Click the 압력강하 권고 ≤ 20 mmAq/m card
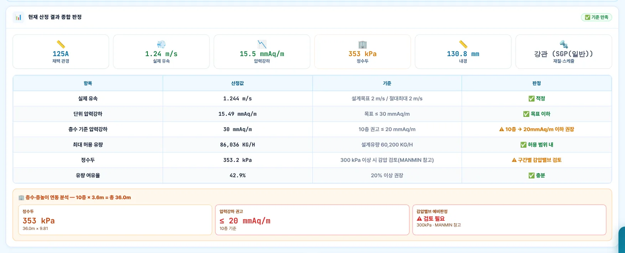Image resolution: width=625 pixels, height=253 pixels. 312,220
